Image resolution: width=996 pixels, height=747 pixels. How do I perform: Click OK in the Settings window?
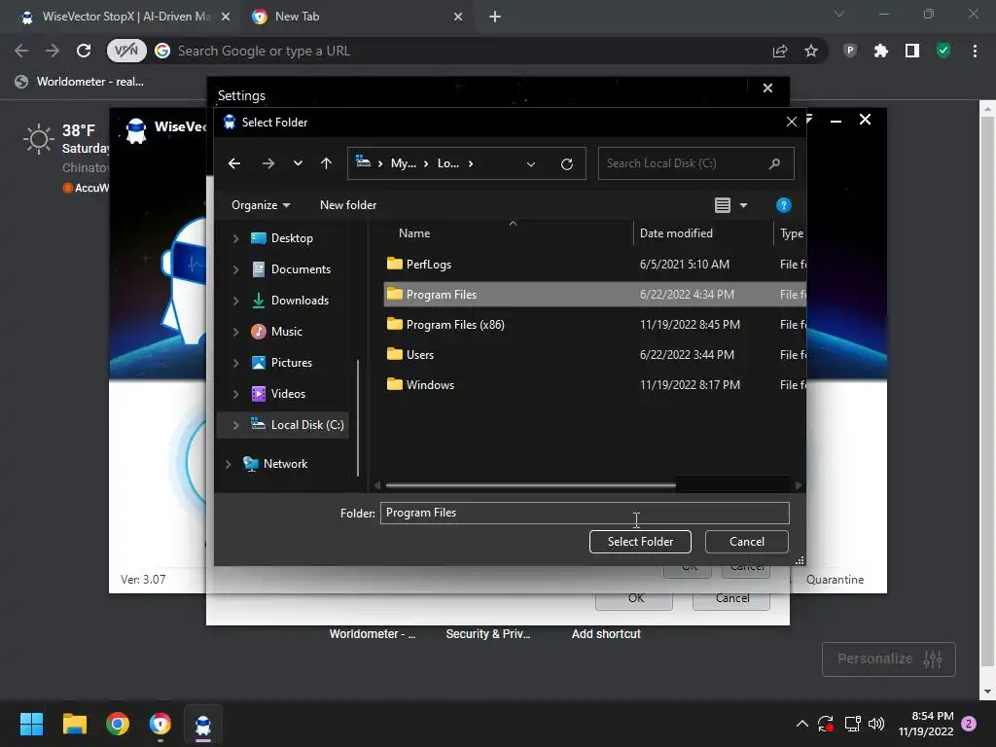[635, 598]
